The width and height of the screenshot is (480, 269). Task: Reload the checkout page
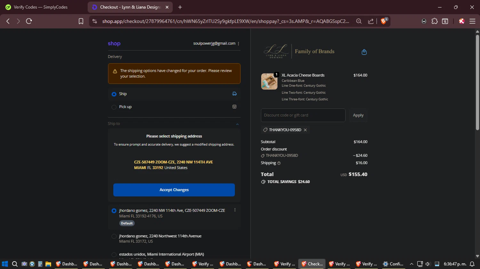pyautogui.click(x=29, y=21)
